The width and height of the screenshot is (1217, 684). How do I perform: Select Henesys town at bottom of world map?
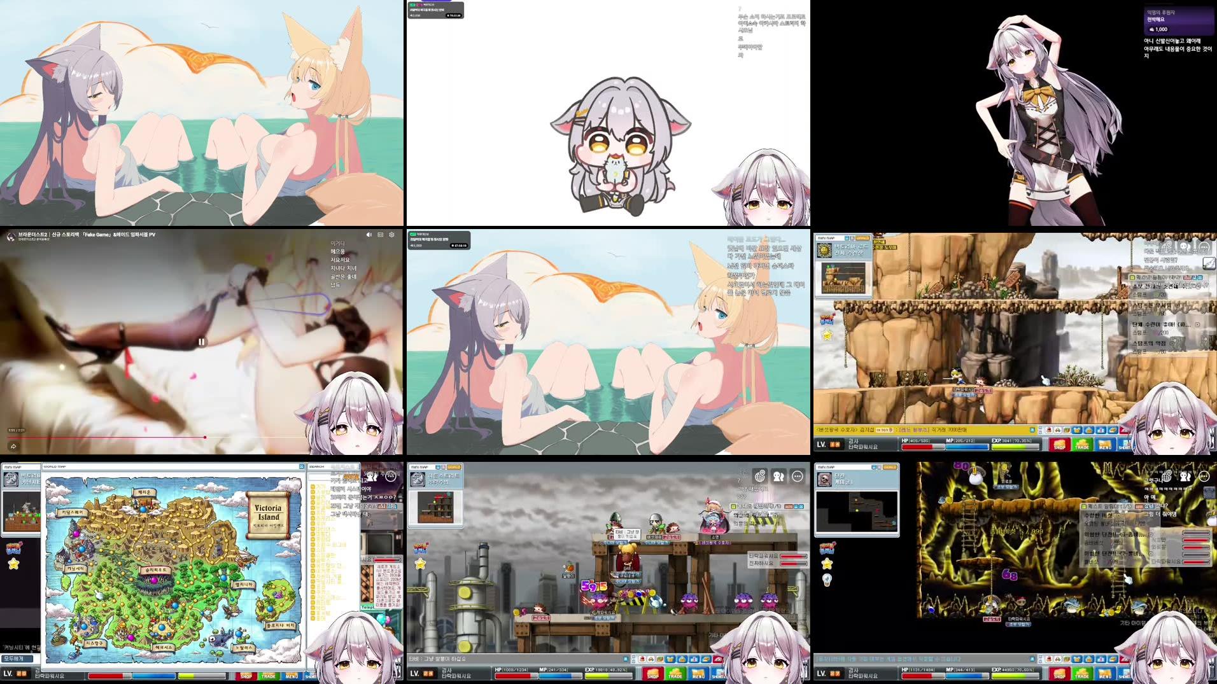[x=164, y=647]
